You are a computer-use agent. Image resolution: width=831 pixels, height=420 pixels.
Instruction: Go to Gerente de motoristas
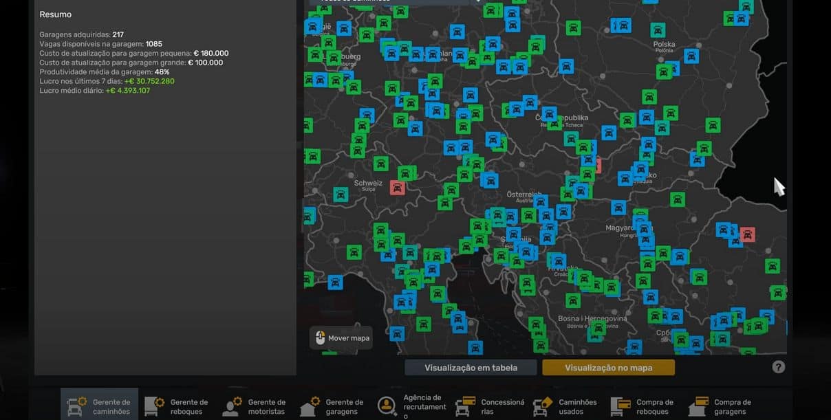255,406
